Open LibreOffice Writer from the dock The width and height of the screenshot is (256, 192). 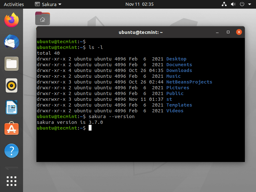[x=12, y=107]
